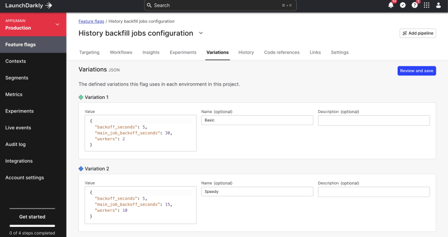
Task: Open the notifications bell
Action: point(391,5)
